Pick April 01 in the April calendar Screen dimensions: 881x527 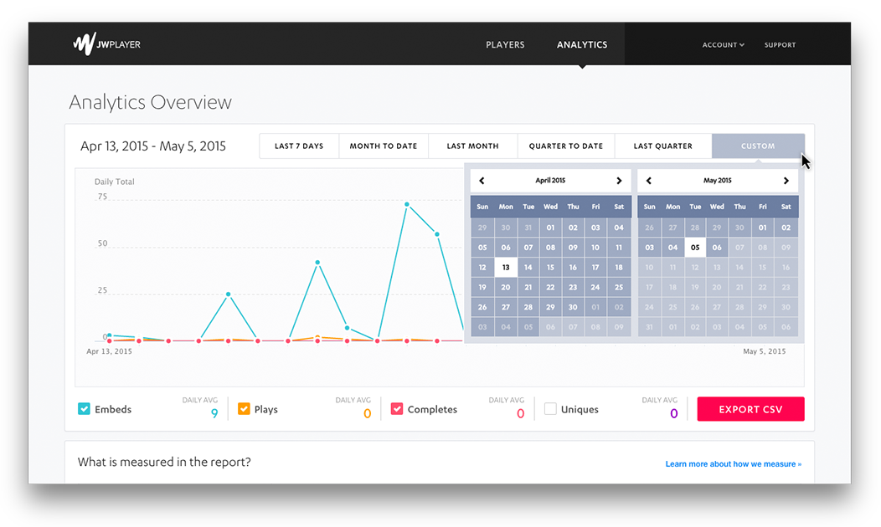pos(551,228)
